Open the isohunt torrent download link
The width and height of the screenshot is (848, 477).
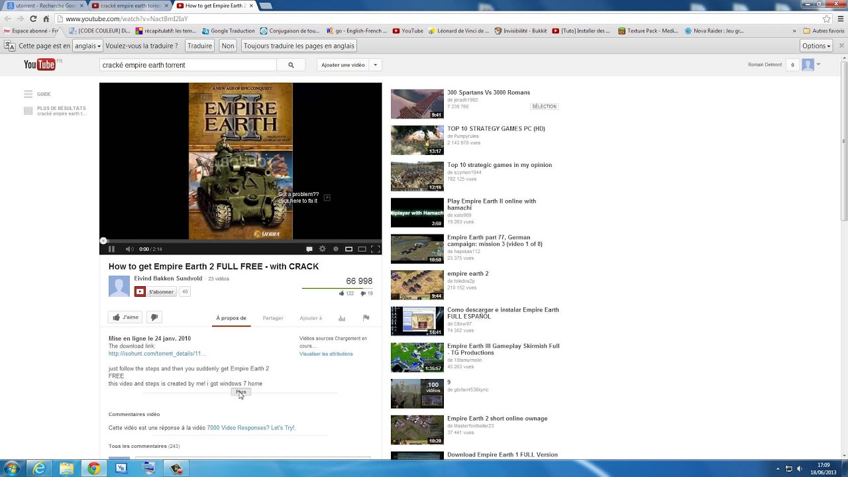[x=157, y=354]
